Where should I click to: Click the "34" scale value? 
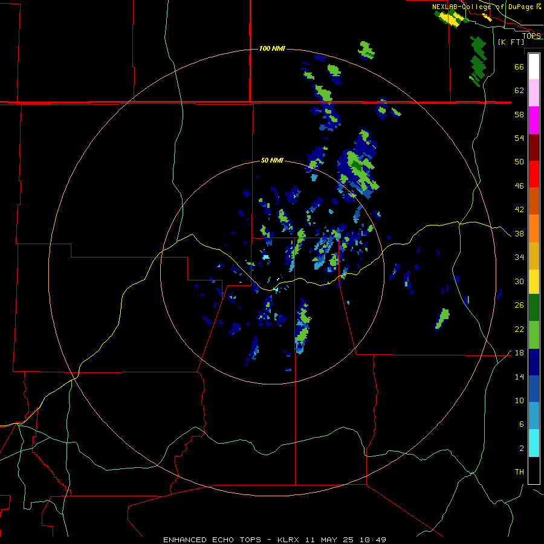[x=519, y=257]
